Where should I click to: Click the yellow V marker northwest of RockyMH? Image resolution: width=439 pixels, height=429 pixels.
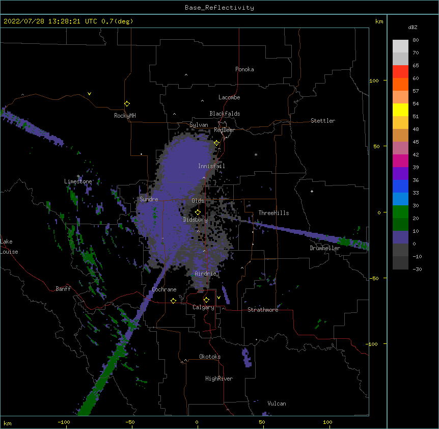coord(89,94)
